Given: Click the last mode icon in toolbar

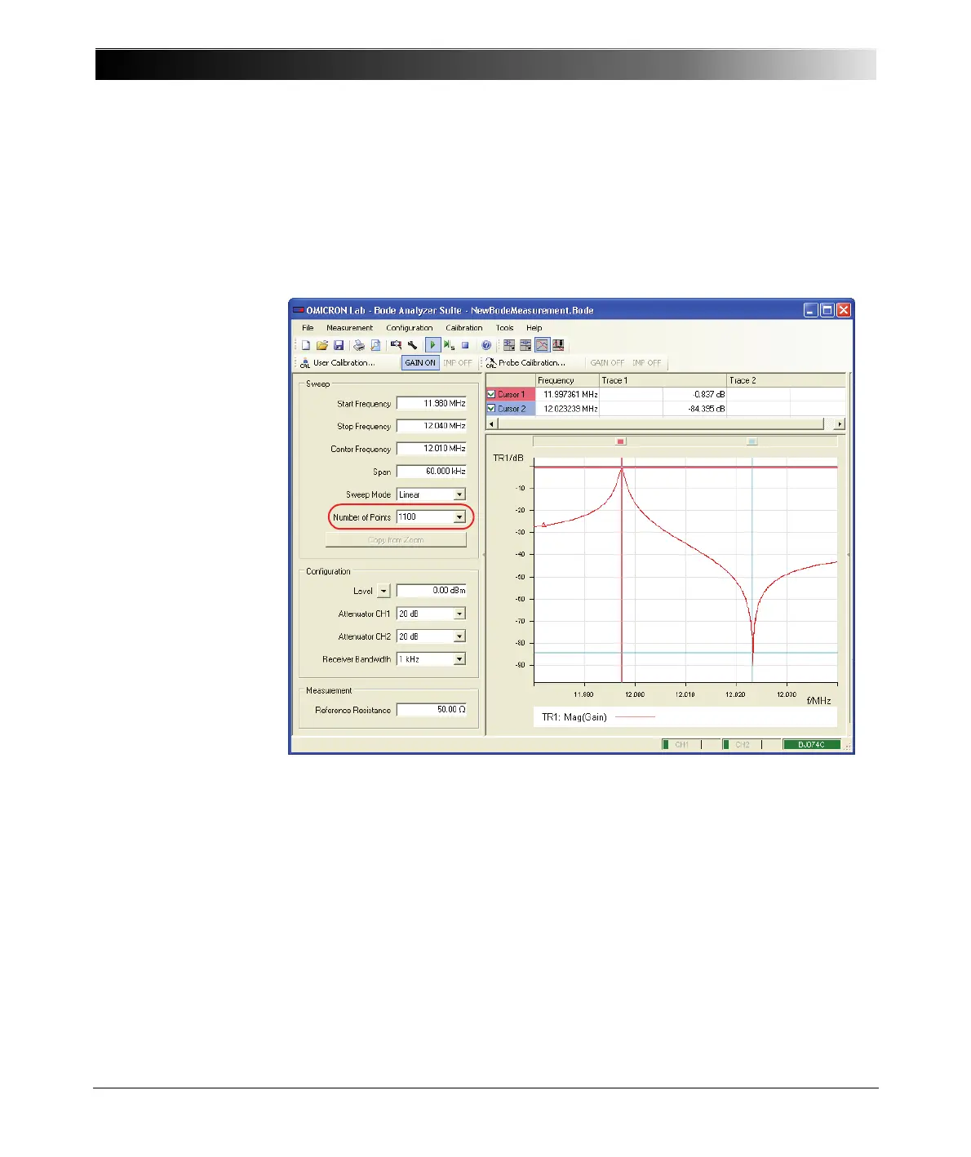Looking at the screenshot, I should tap(558, 345).
